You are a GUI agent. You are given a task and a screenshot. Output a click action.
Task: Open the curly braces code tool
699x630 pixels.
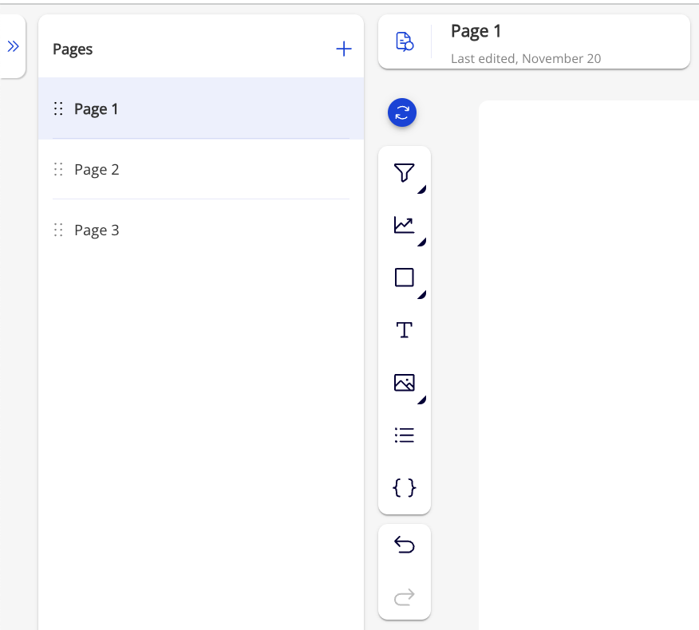coord(405,487)
